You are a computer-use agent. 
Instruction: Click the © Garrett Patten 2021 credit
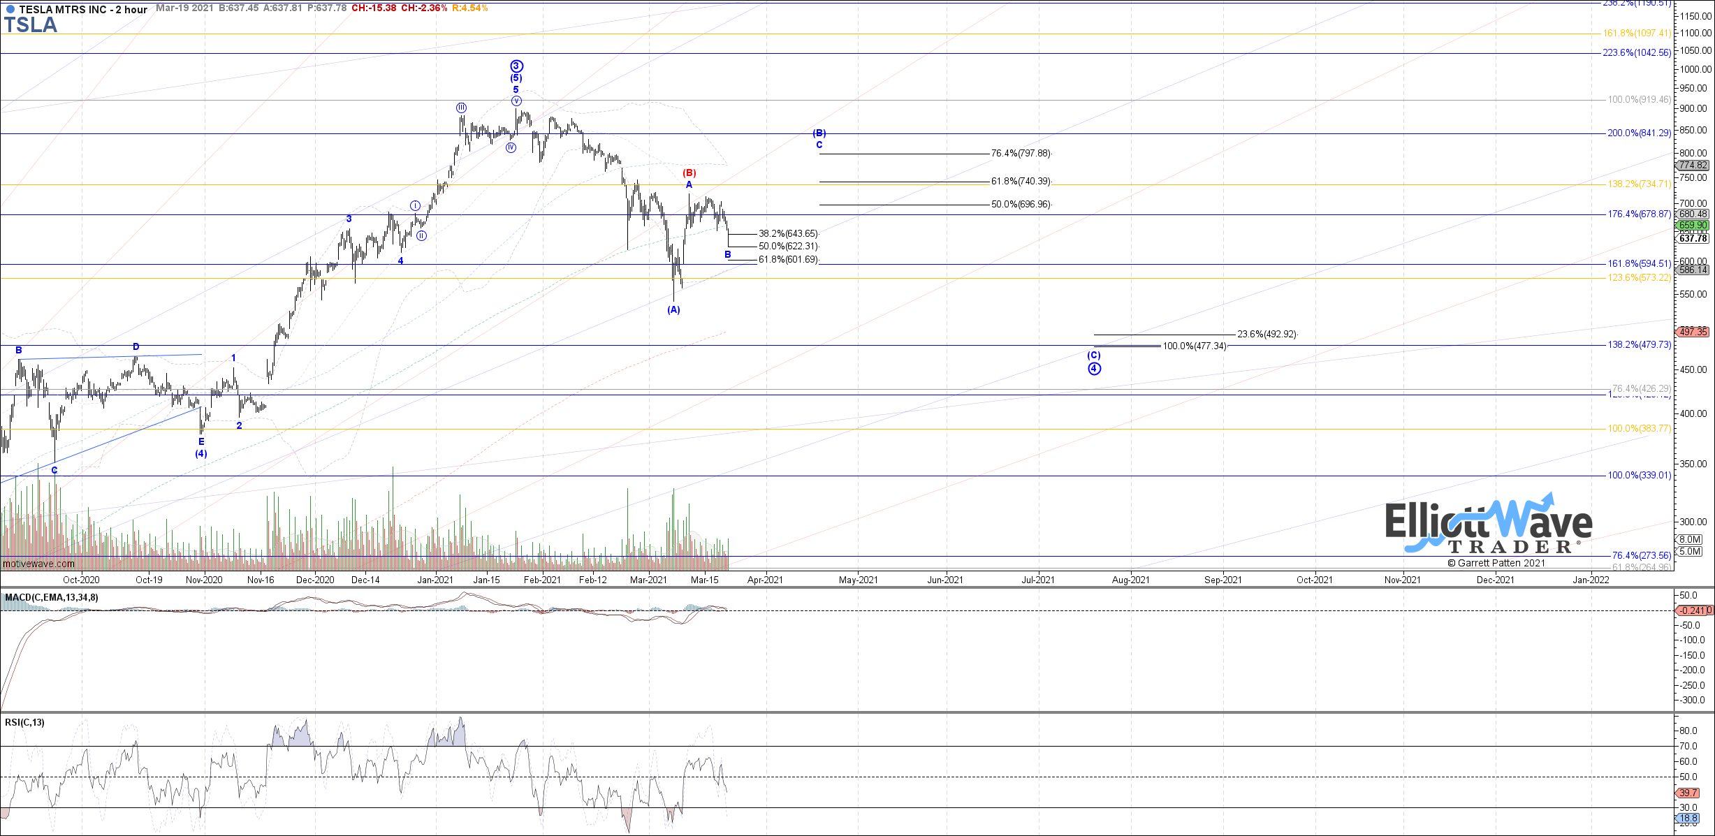coord(1496,563)
